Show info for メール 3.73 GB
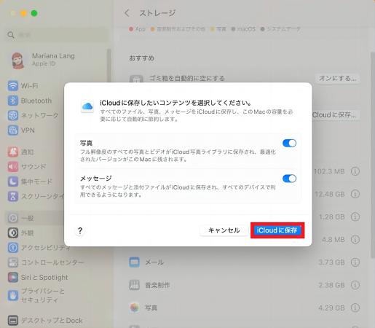Image resolution: width=375 pixels, height=328 pixels. tap(355, 262)
